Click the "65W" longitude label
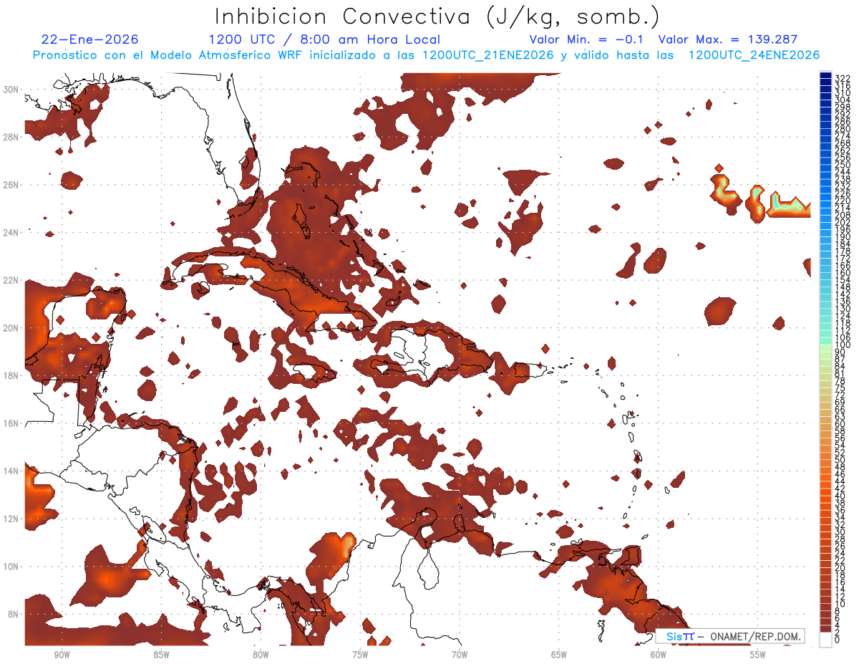 point(559,655)
